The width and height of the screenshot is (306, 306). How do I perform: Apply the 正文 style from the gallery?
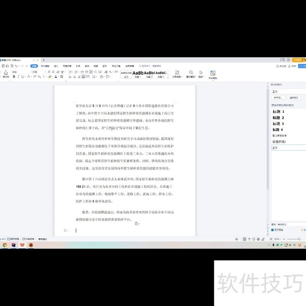pos(126,74)
